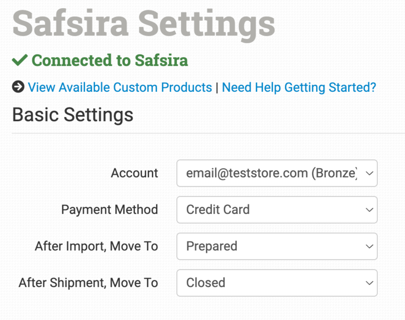Click the chevron on After Import dropdown
The image size is (405, 320).
click(369, 246)
